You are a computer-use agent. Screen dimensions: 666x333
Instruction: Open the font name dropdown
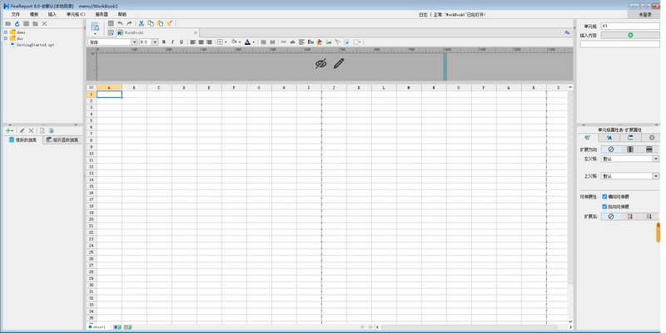[134, 42]
